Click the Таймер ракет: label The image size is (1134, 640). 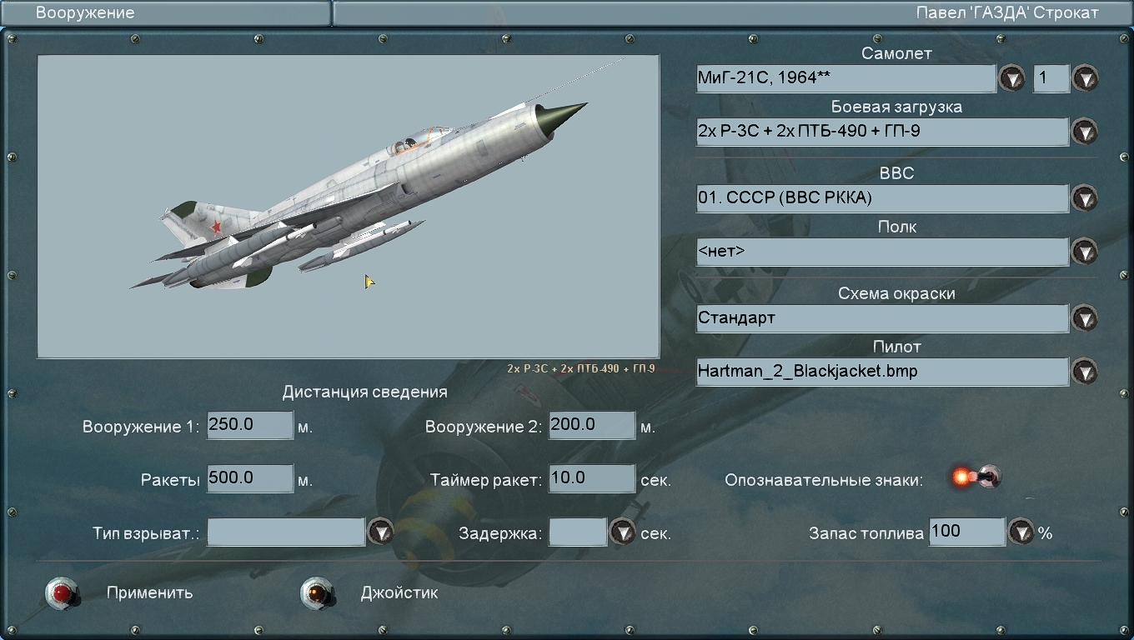click(x=486, y=480)
